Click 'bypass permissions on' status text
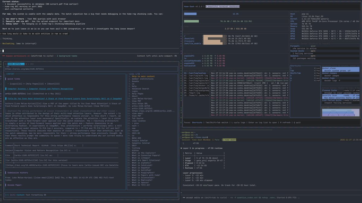The height and width of the screenshot is (203, 362). [x=18, y=56]
